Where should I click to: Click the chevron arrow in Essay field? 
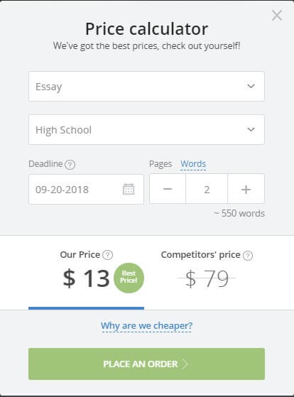[x=251, y=86]
